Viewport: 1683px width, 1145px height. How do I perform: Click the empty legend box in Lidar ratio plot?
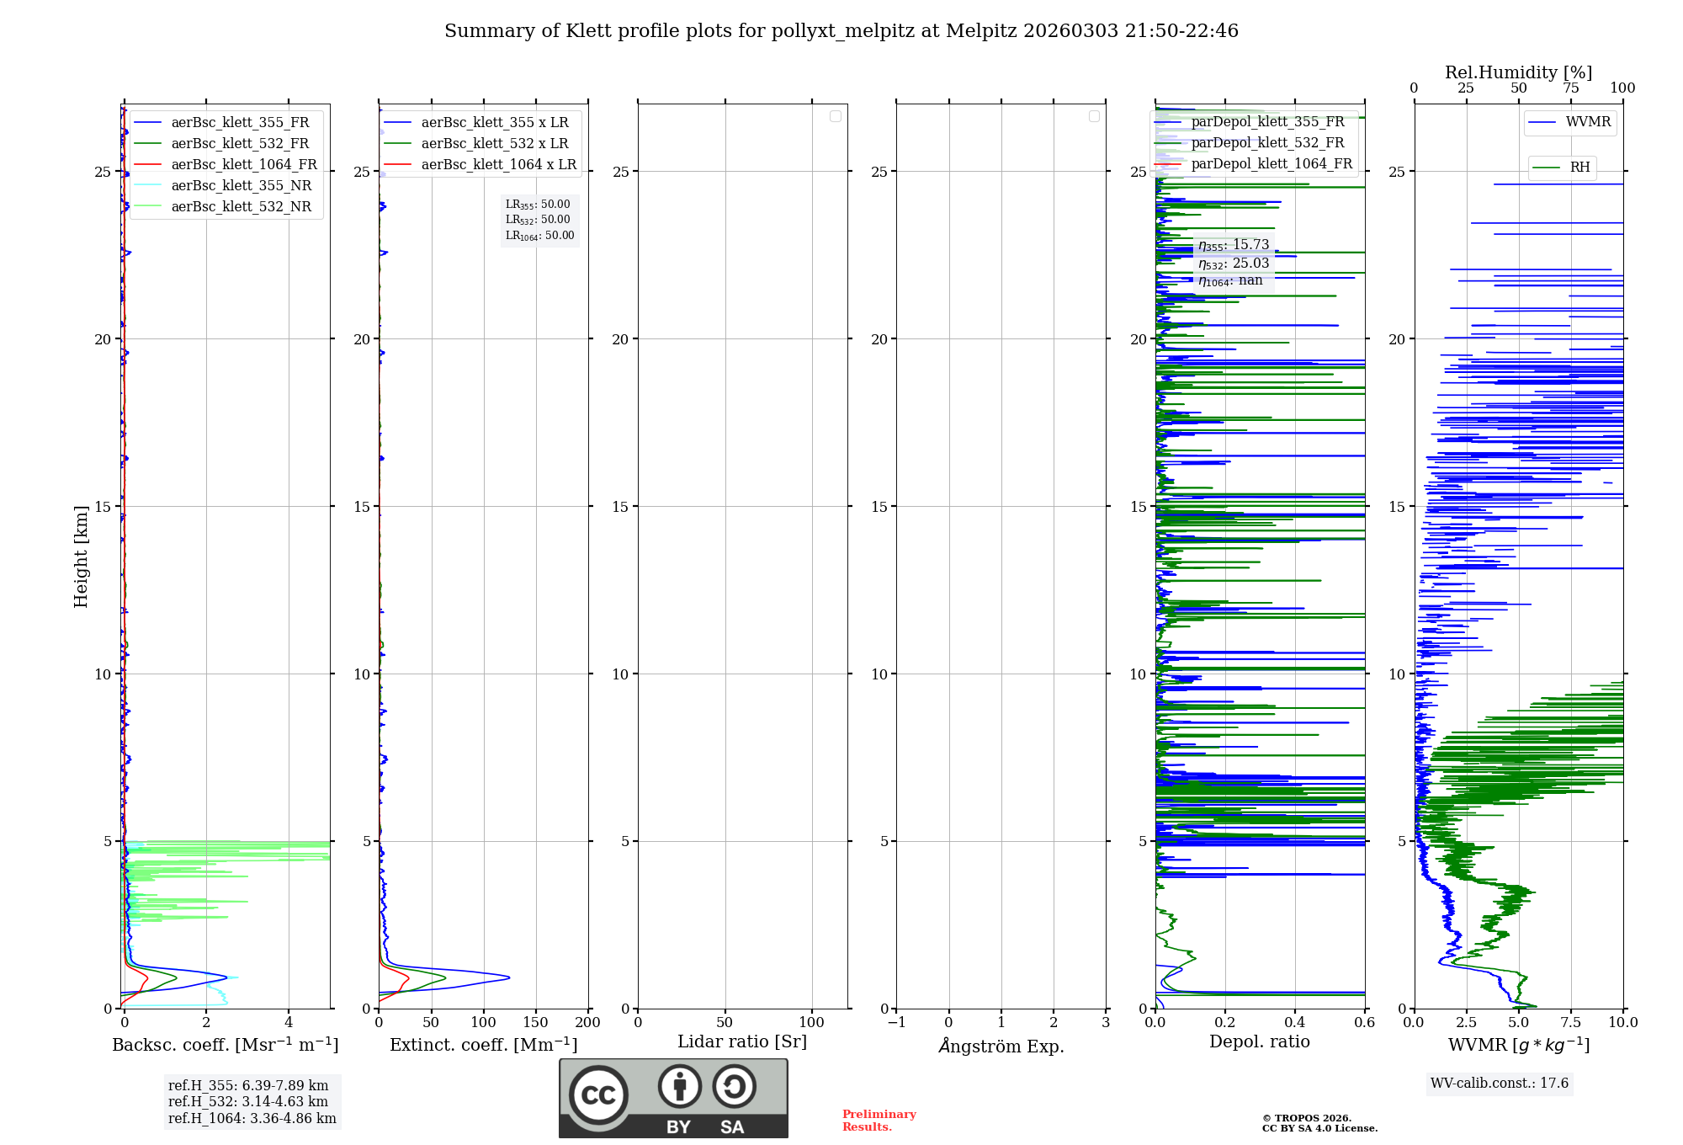835,116
